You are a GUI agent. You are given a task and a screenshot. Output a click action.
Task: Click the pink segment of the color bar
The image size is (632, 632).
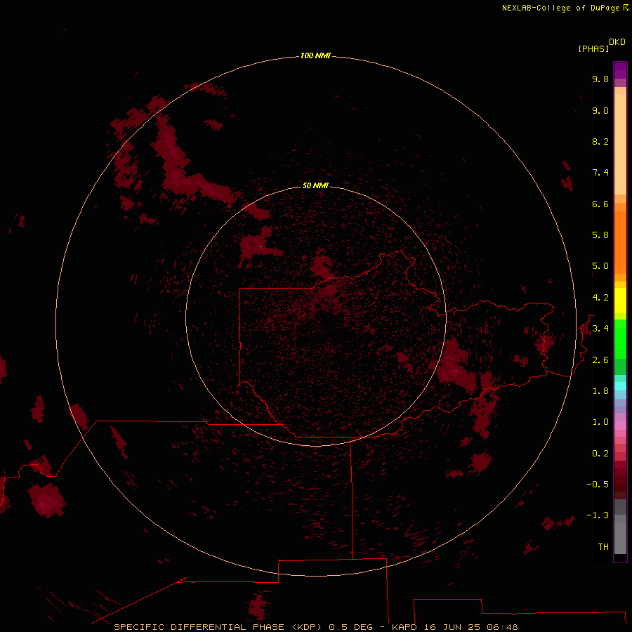(620, 426)
